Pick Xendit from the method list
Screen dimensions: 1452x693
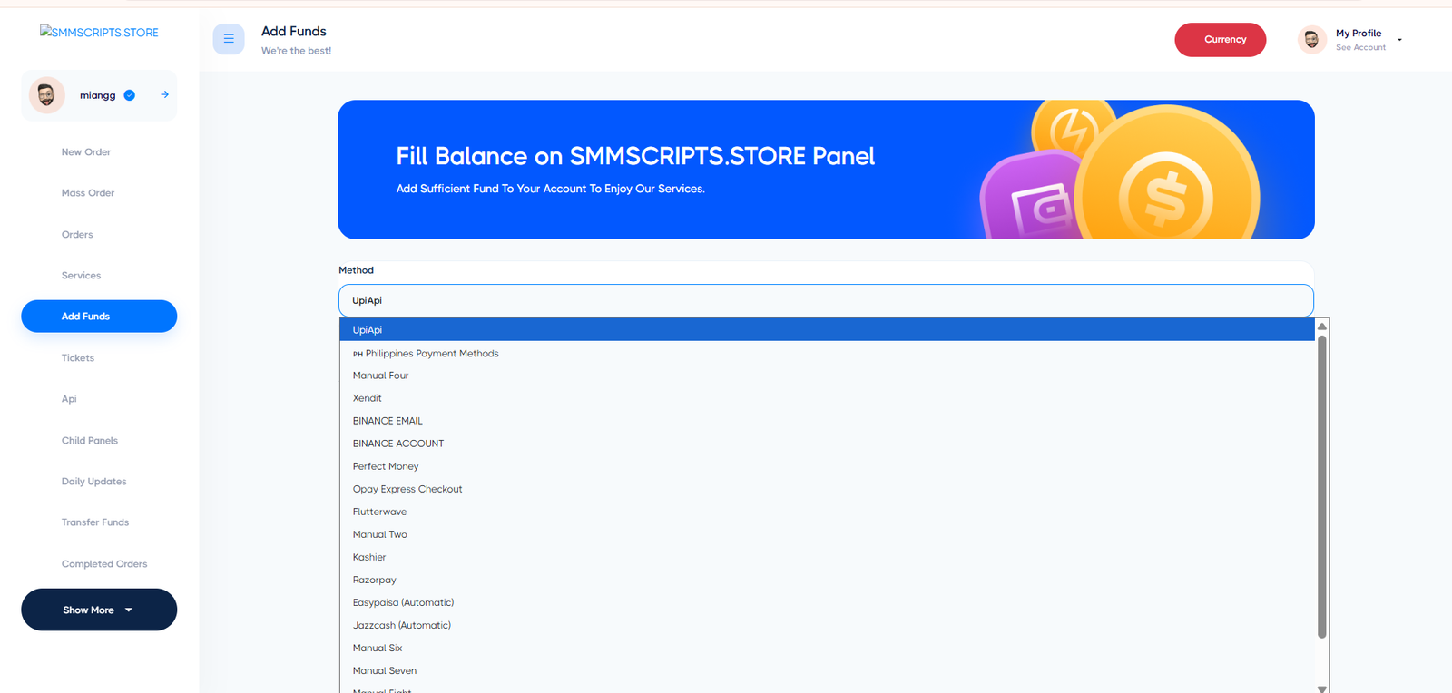pos(827,398)
